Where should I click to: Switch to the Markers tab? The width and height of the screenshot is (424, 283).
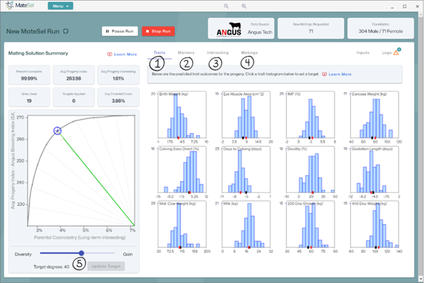point(186,52)
